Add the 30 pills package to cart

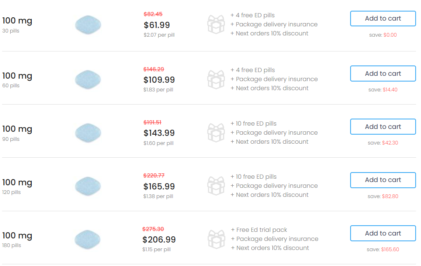383,19
